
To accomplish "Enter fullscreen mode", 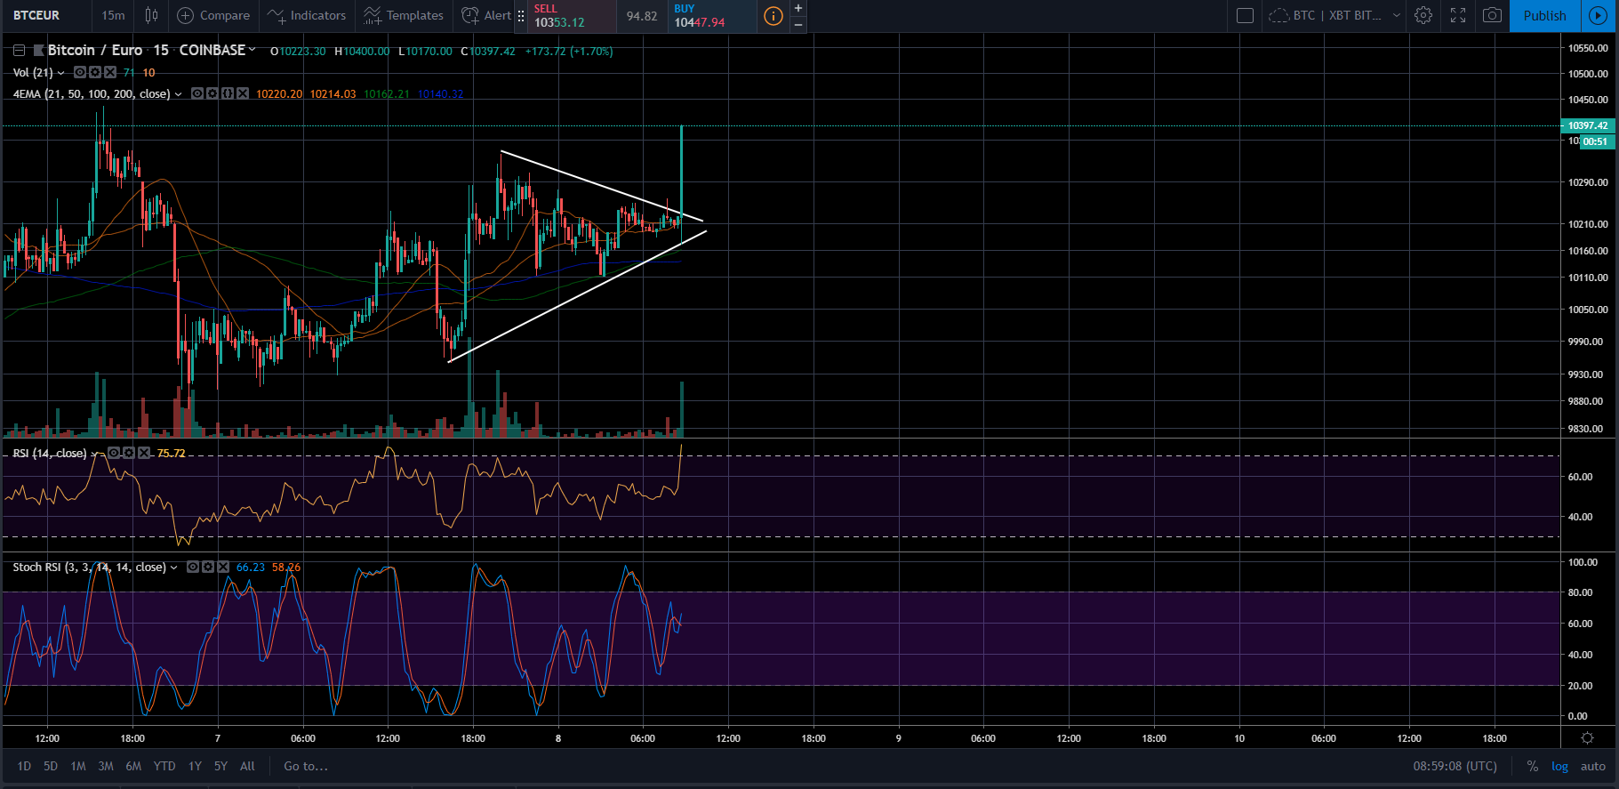I will (1458, 15).
